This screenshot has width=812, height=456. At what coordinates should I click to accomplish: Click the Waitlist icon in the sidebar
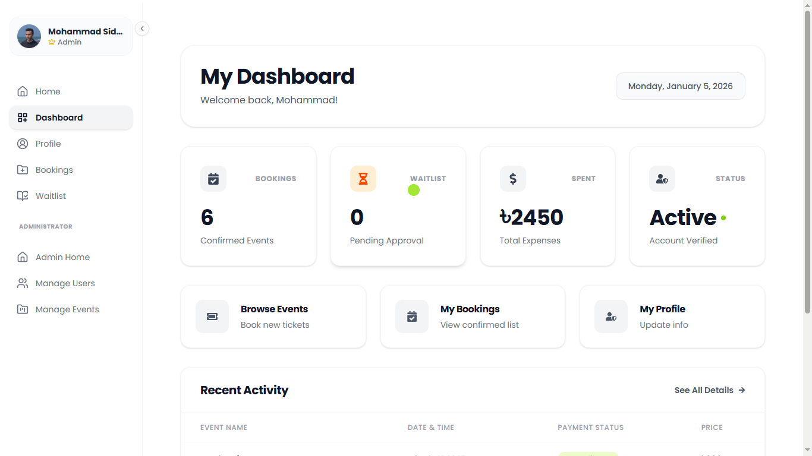pos(23,195)
